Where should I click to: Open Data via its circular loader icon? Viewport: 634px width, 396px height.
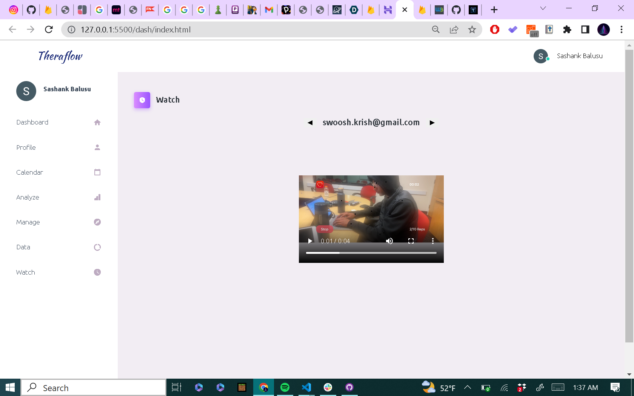[x=97, y=247]
